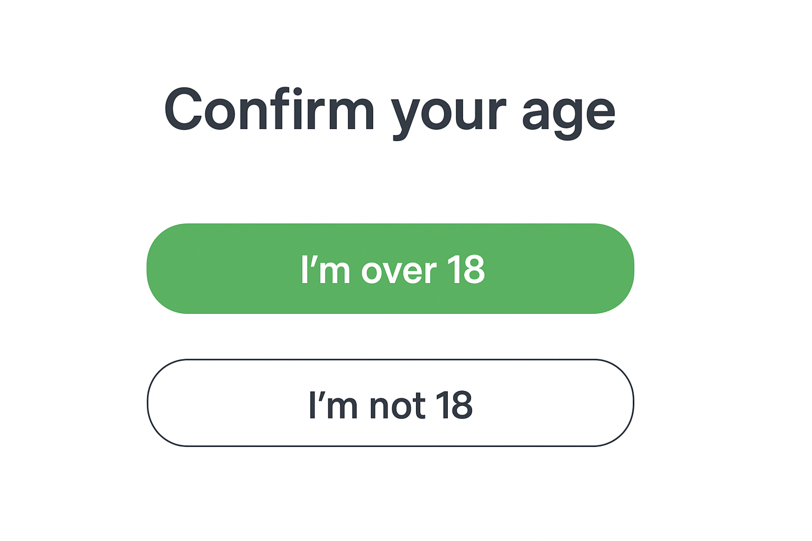
Task: Indicate you are not 18
Action: pyautogui.click(x=390, y=403)
